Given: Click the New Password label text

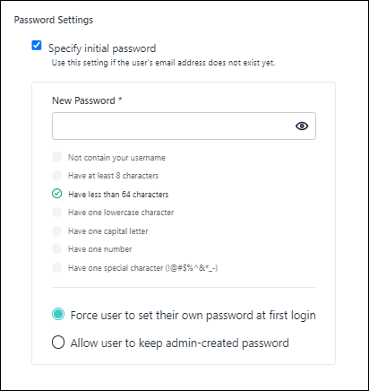Looking at the screenshot, I should click(83, 100).
